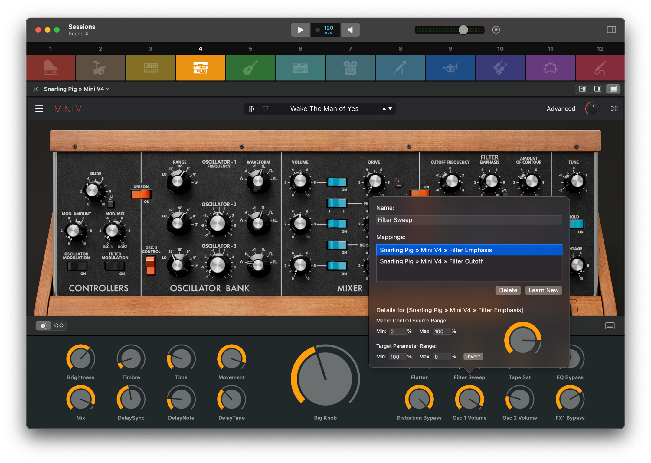Toggle the Unison switch
The image size is (651, 463).
(x=141, y=194)
